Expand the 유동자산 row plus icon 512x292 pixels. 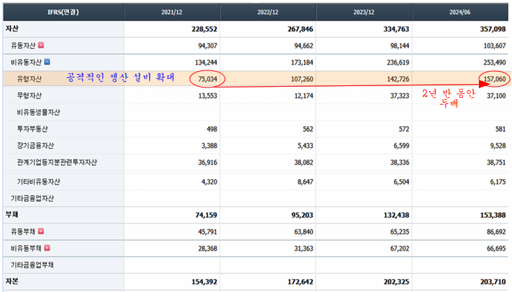(41, 45)
